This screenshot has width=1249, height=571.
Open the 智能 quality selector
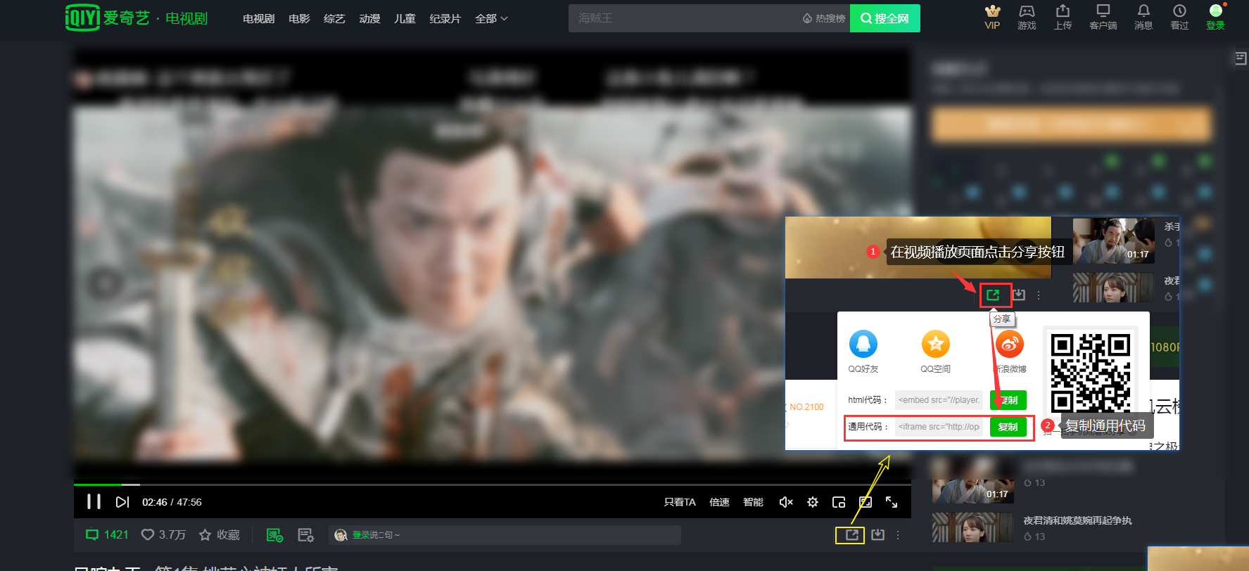pos(753,502)
